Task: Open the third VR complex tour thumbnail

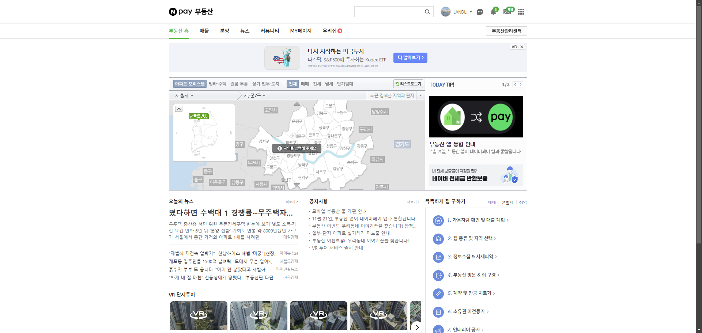Action: coord(318,315)
